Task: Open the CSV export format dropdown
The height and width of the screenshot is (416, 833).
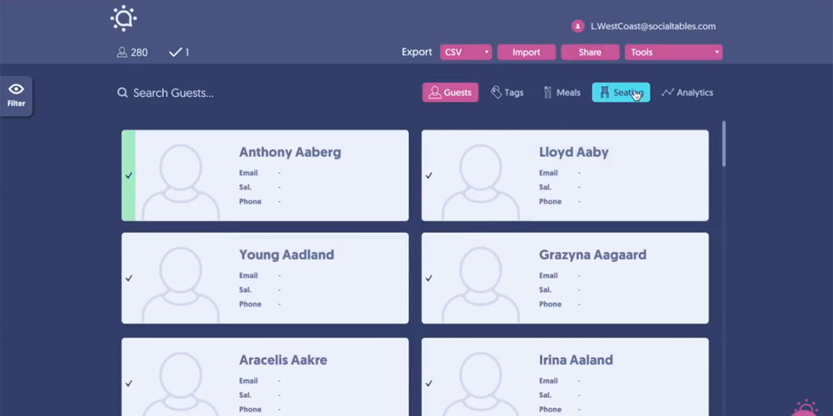Action: click(x=466, y=52)
